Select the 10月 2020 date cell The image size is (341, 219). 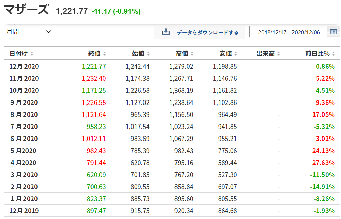[x=24, y=90]
